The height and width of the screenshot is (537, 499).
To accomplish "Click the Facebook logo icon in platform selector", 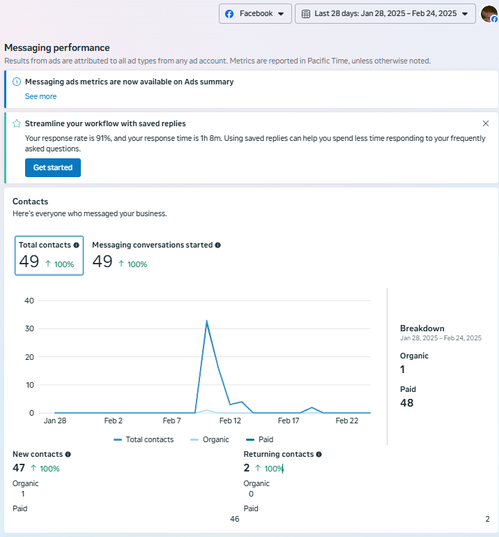I will (229, 14).
